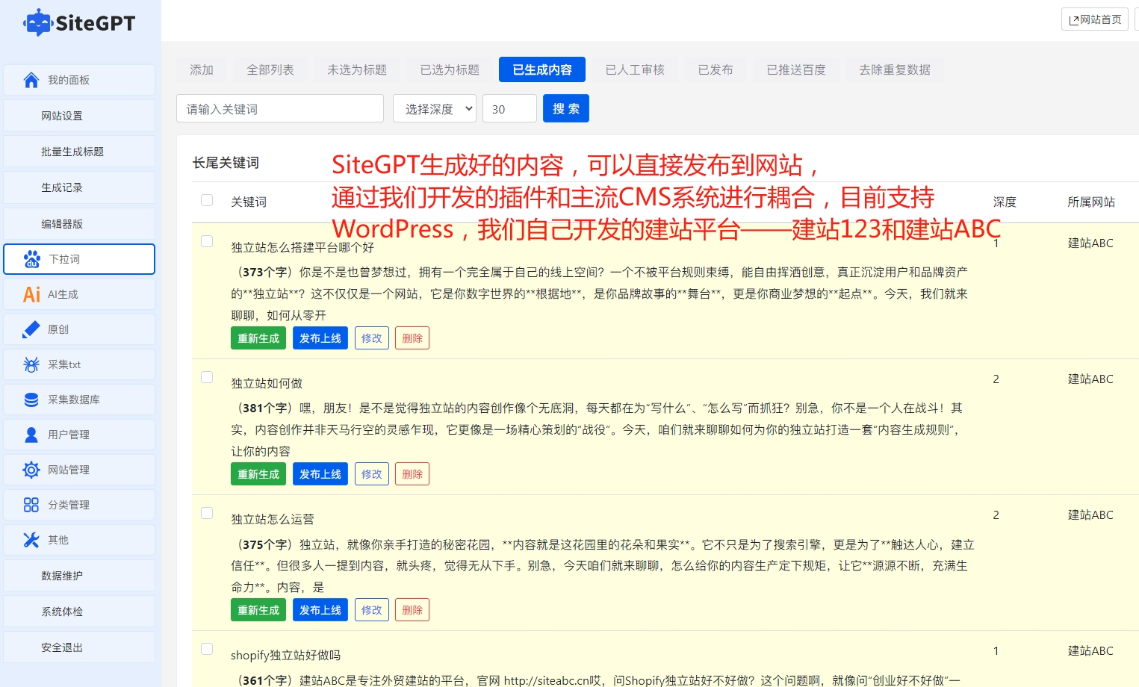Viewport: 1139px width, 687px height.
Task: Click 发布上线 for 独立站怎么搭建平台哪个好
Action: pyautogui.click(x=320, y=338)
